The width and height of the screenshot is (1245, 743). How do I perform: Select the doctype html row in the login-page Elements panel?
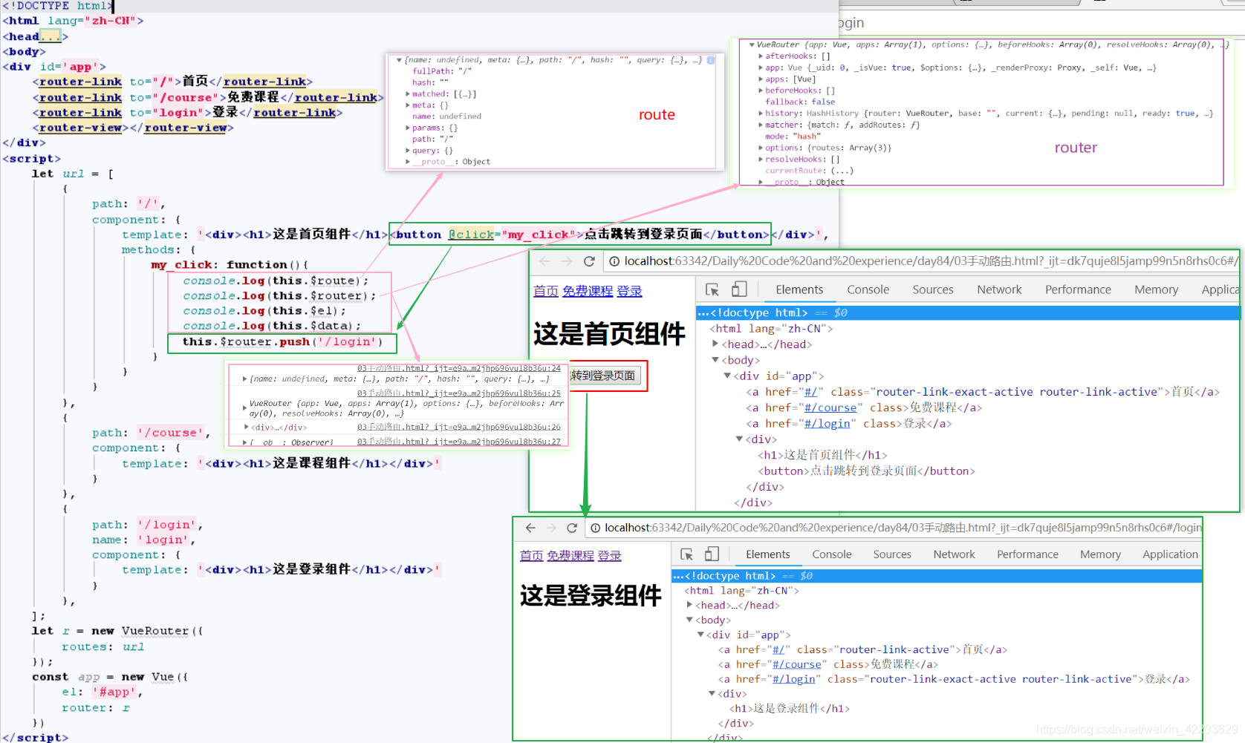(x=937, y=576)
